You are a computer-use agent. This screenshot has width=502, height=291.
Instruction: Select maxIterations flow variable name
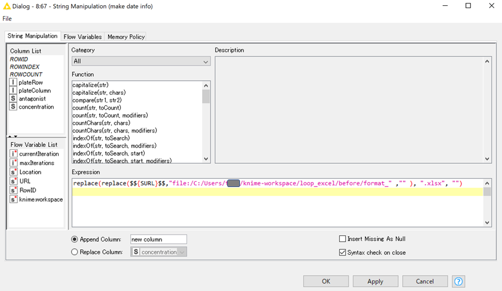[37, 163]
